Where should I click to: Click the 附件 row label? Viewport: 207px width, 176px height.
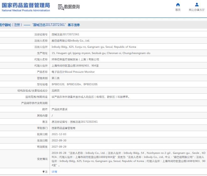[x=45, y=110]
